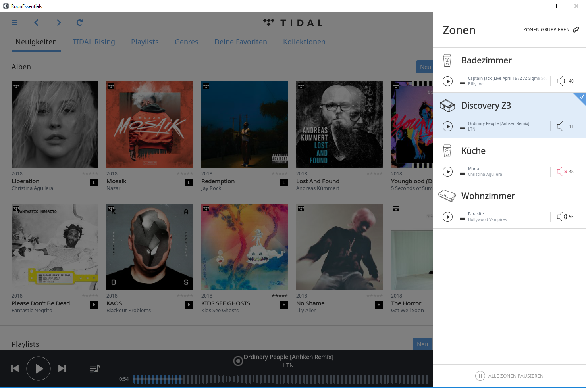Rate the Liberation album using the stars

pyautogui.click(x=90, y=173)
